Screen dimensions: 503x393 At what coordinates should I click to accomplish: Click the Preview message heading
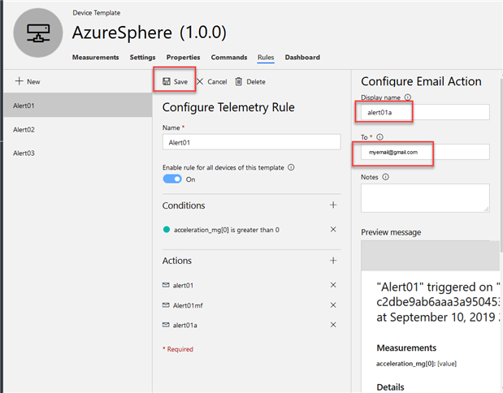[x=391, y=232]
